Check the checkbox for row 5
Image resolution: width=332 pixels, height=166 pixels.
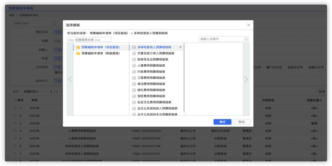point(15,138)
